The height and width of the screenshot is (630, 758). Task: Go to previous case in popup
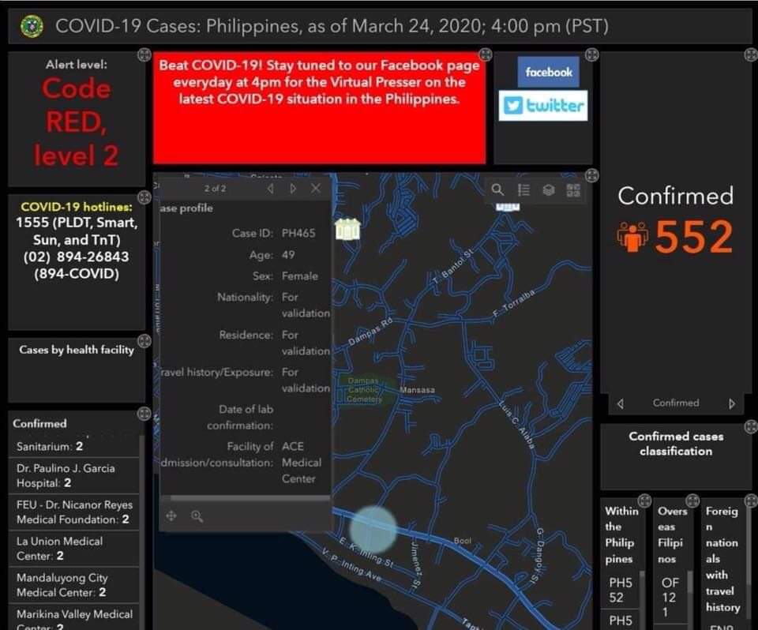[271, 188]
